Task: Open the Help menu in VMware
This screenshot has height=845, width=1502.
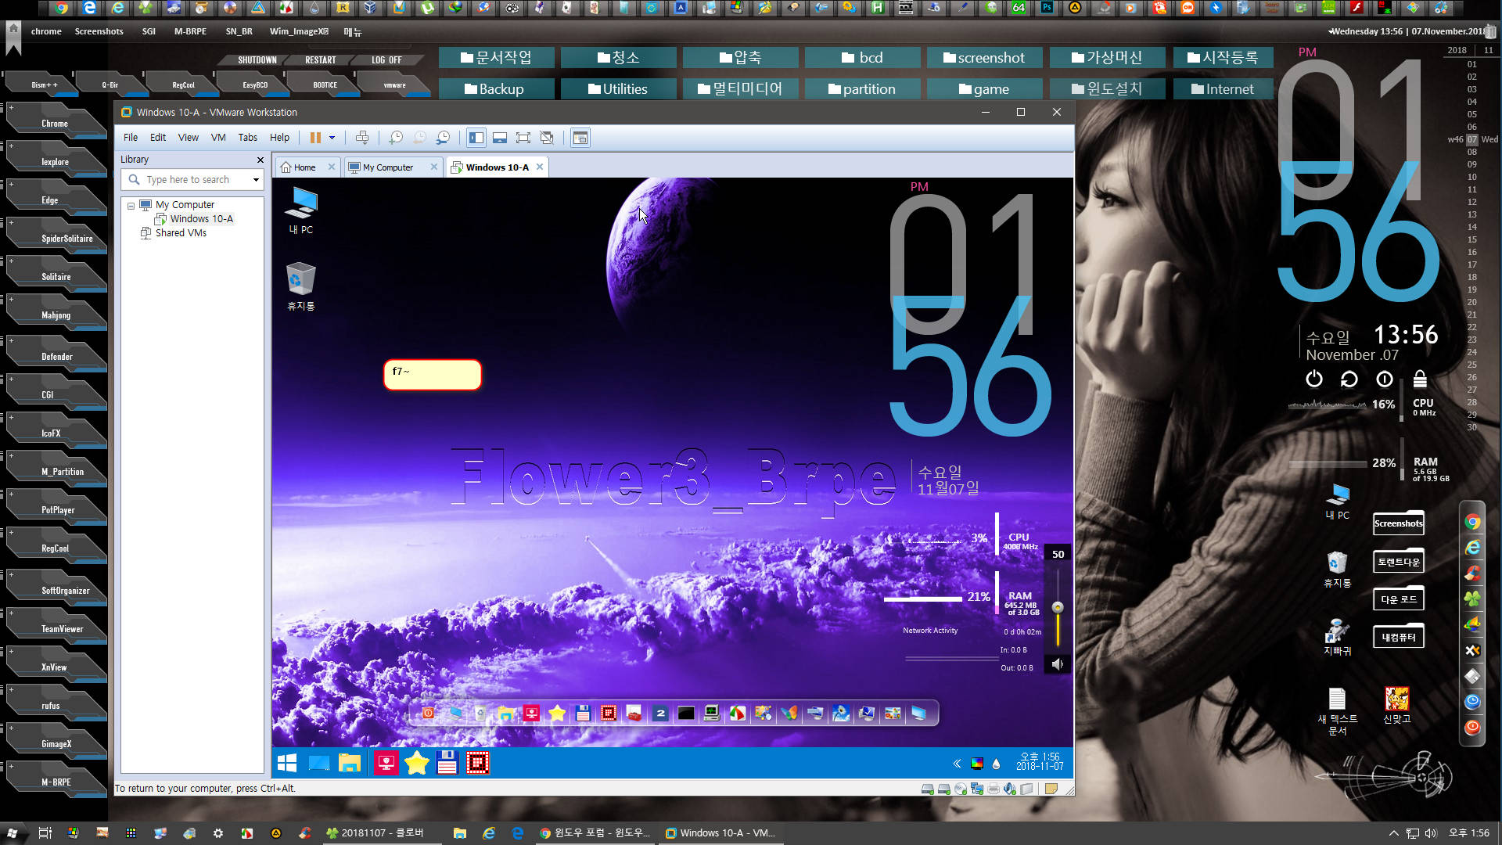Action: click(x=279, y=138)
